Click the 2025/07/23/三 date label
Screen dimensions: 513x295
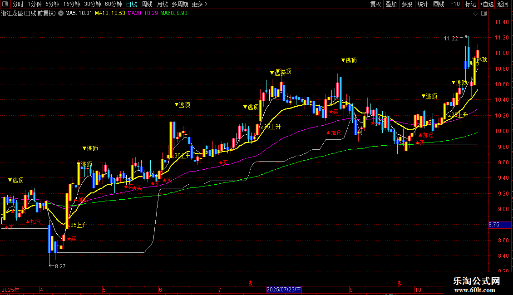[284, 290]
